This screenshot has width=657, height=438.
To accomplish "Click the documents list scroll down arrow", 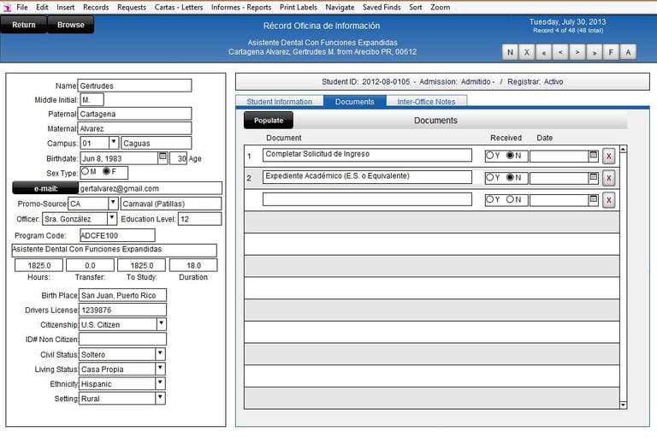I will click(624, 405).
